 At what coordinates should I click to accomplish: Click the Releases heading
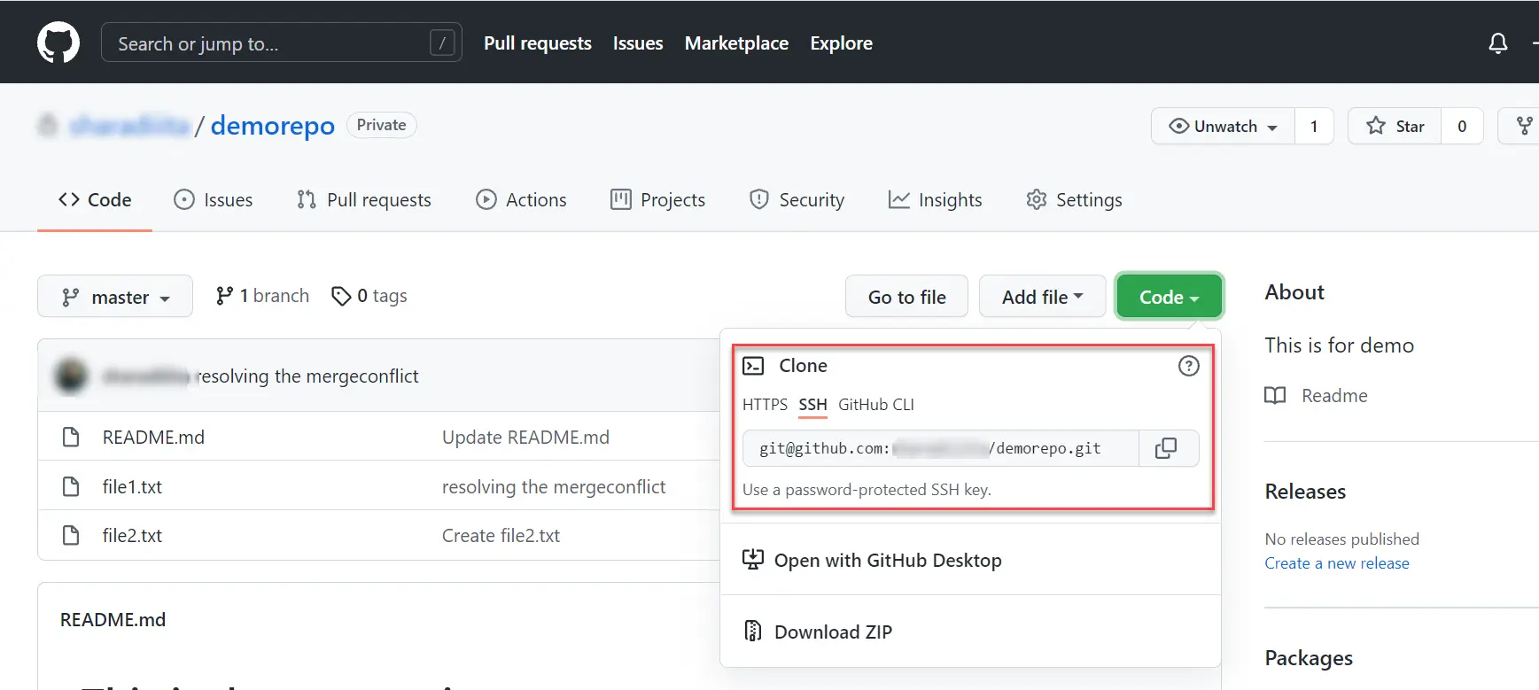coord(1305,492)
